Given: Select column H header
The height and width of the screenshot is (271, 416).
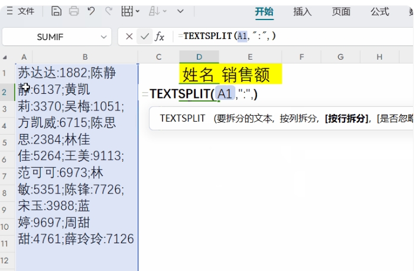Looking at the screenshot, I should coord(379,57).
